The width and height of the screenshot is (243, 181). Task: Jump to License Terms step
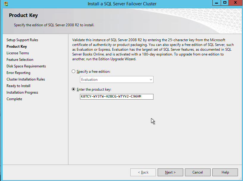[x=18, y=53]
